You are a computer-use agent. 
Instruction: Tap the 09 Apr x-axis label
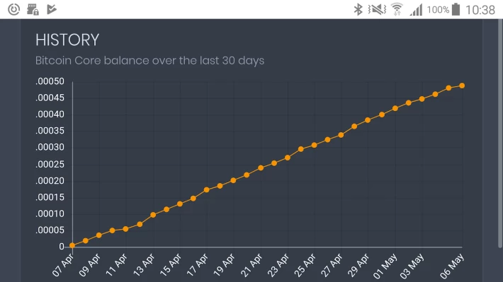click(90, 265)
